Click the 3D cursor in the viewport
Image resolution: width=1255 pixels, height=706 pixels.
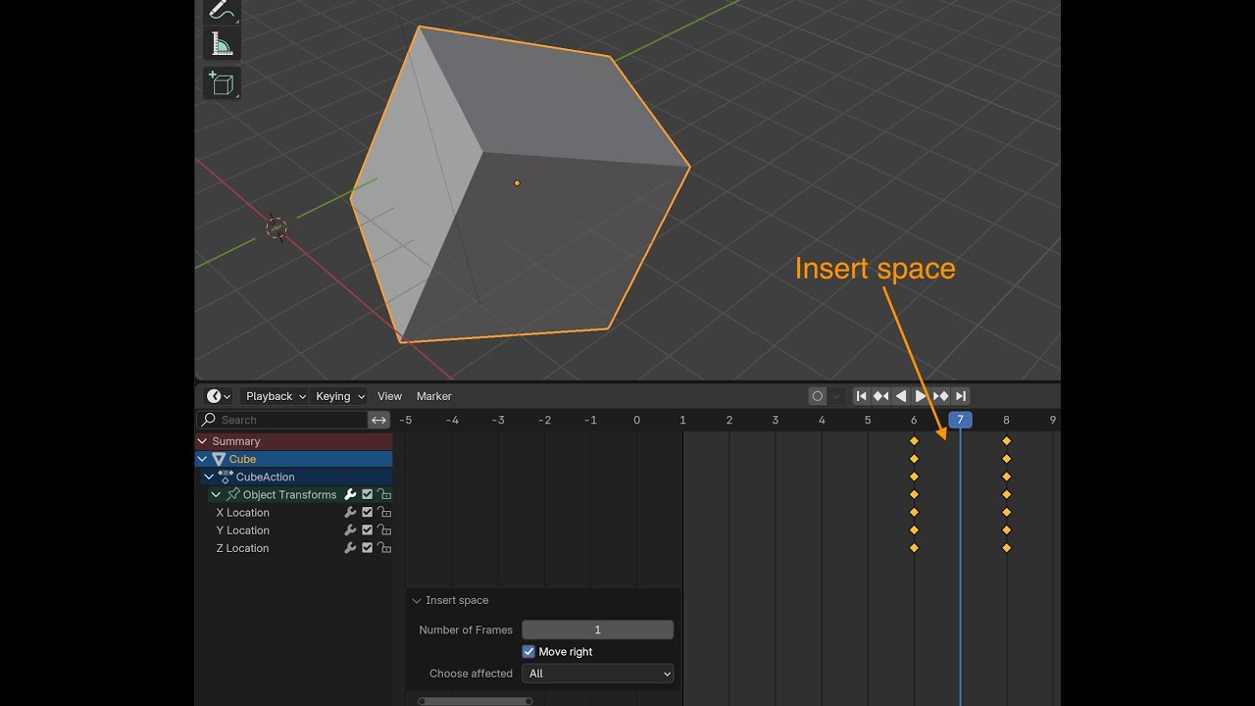pos(276,227)
